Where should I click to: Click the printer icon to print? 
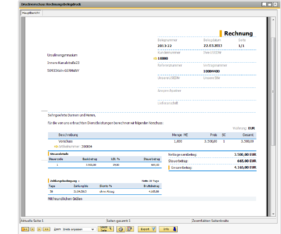pos(121,229)
